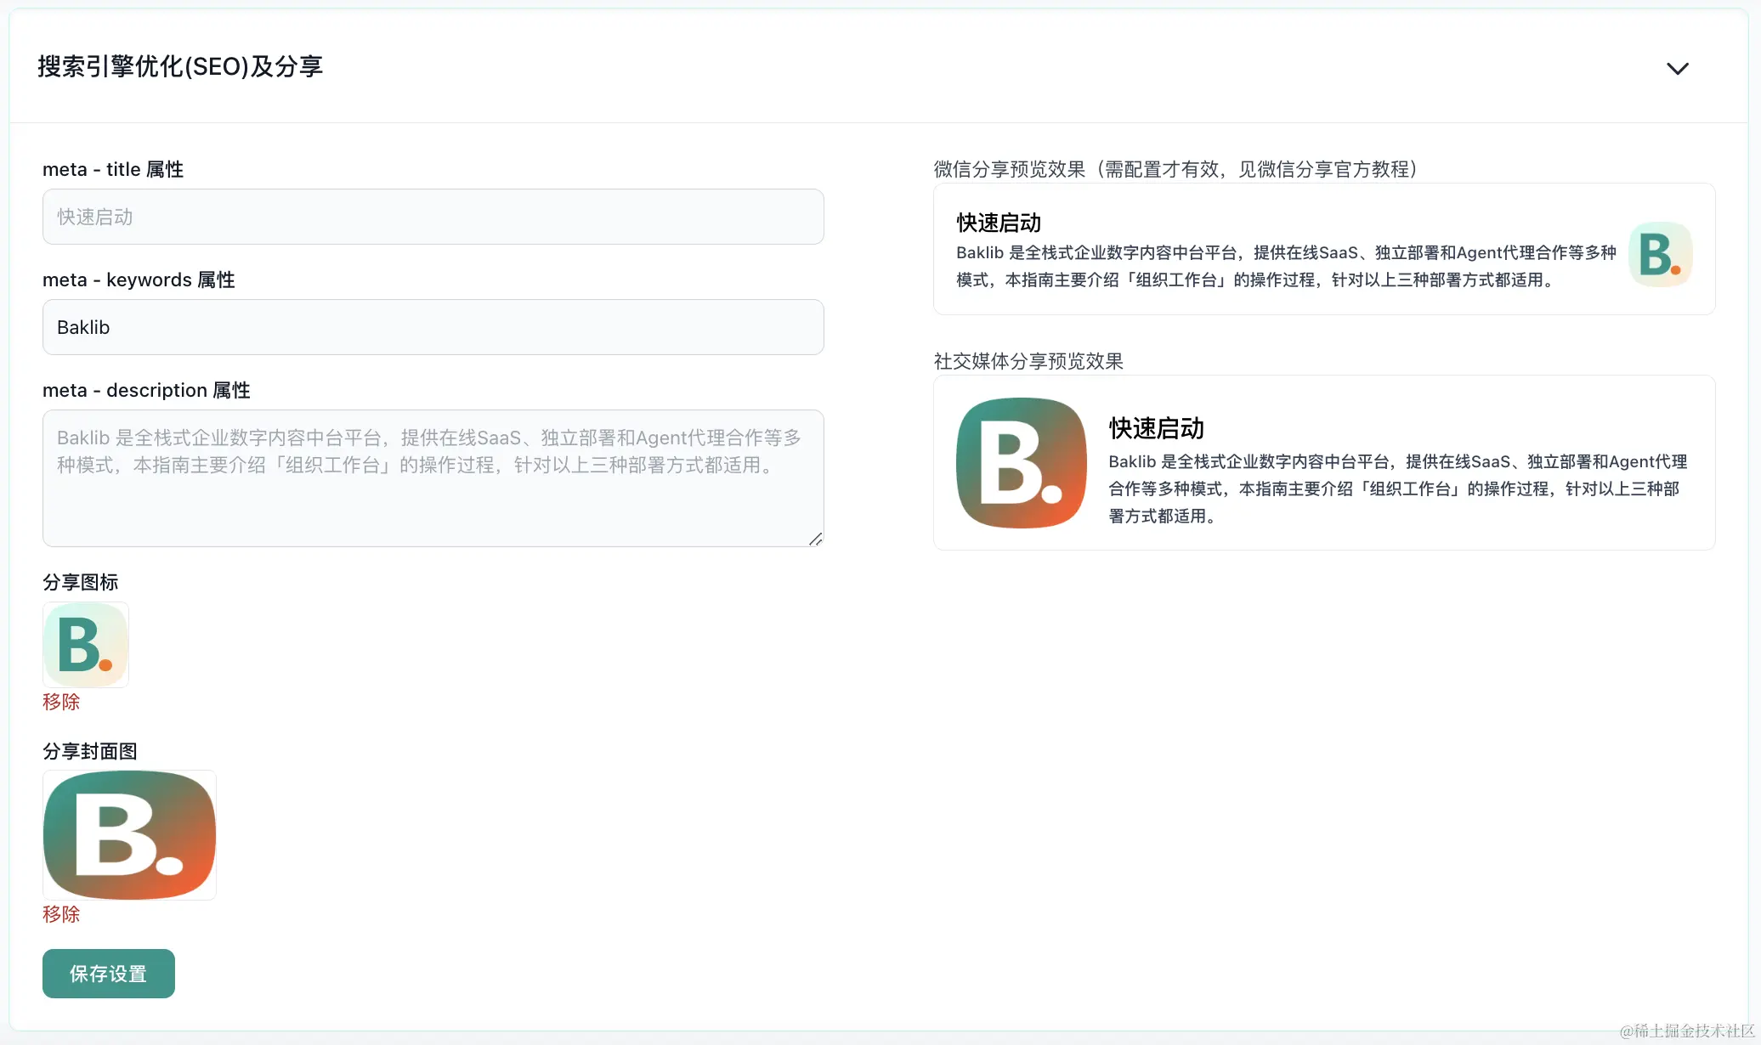Click the social preview title 快速启动

click(x=1156, y=428)
